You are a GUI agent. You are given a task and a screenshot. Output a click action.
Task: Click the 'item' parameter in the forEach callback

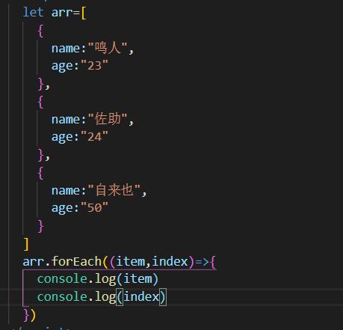pos(130,261)
